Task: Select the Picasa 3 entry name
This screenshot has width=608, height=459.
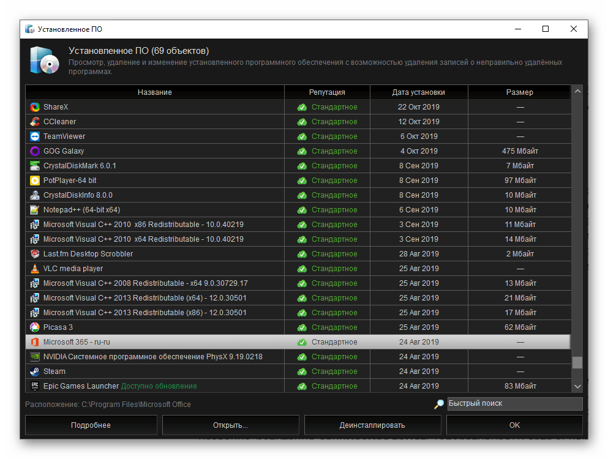Action: click(x=58, y=327)
